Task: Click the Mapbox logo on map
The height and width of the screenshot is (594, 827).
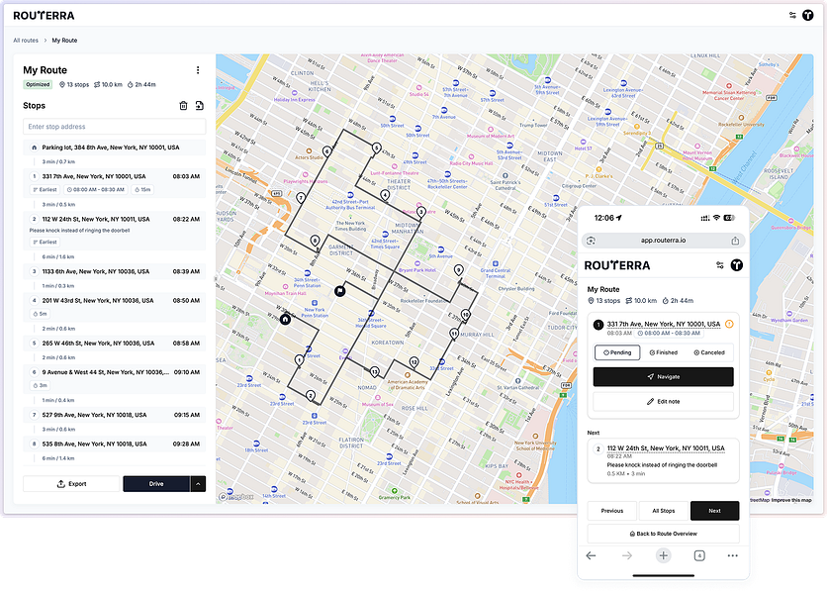Action: point(236,497)
